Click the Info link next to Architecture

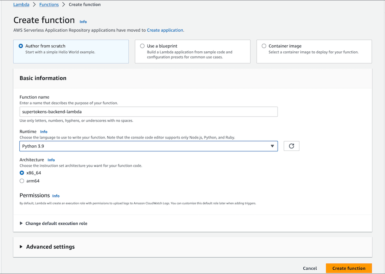pos(51,160)
